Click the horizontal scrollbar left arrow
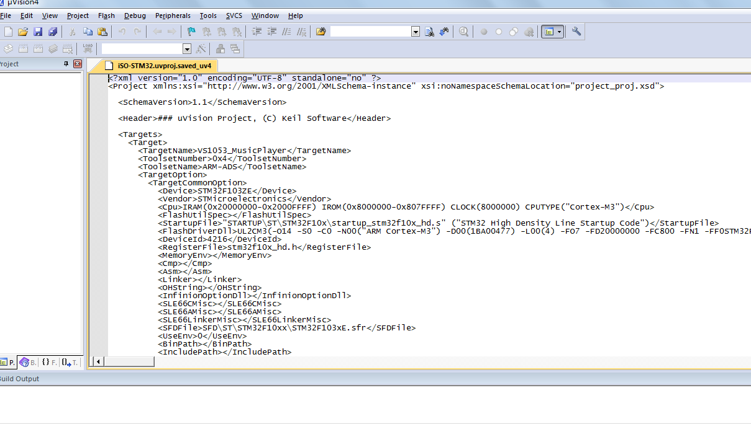 click(x=96, y=361)
